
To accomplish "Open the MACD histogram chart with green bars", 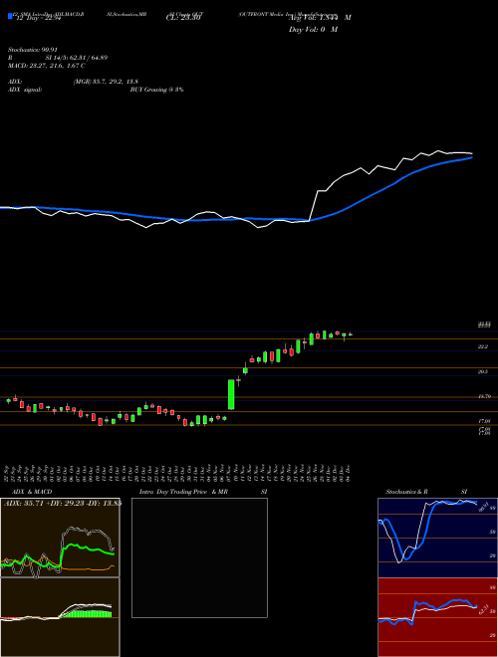I will pos(60,617).
